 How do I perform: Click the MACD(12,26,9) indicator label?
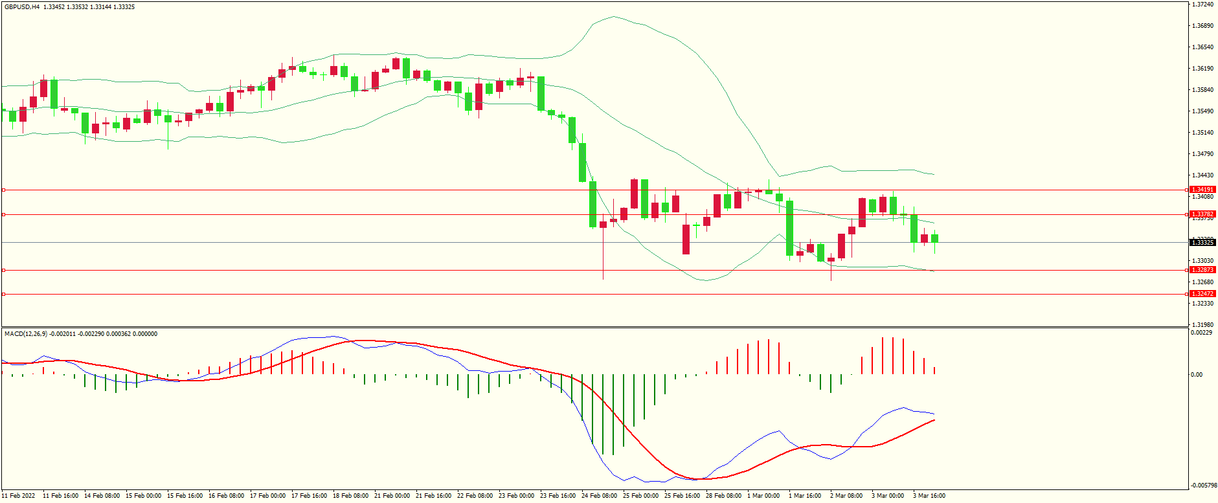point(27,334)
